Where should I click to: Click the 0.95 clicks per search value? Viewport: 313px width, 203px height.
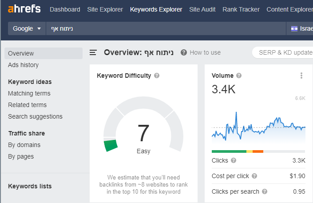point(299,191)
